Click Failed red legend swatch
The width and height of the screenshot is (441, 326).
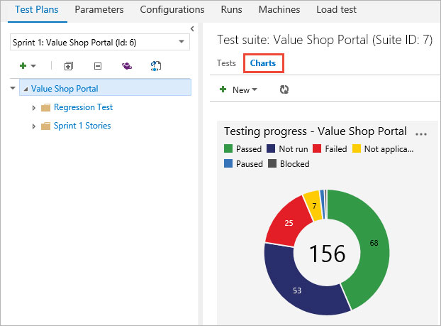[317, 148]
